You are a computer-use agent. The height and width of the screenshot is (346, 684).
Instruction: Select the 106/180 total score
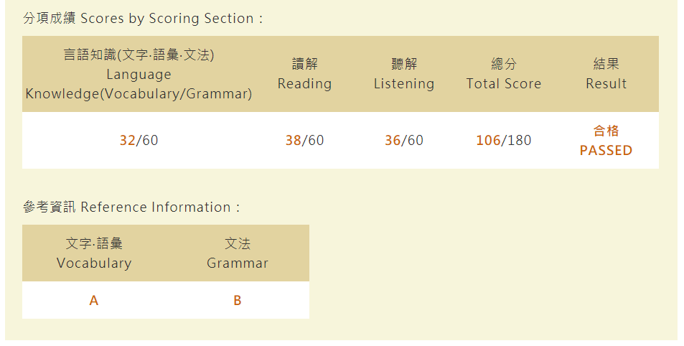[x=503, y=141]
